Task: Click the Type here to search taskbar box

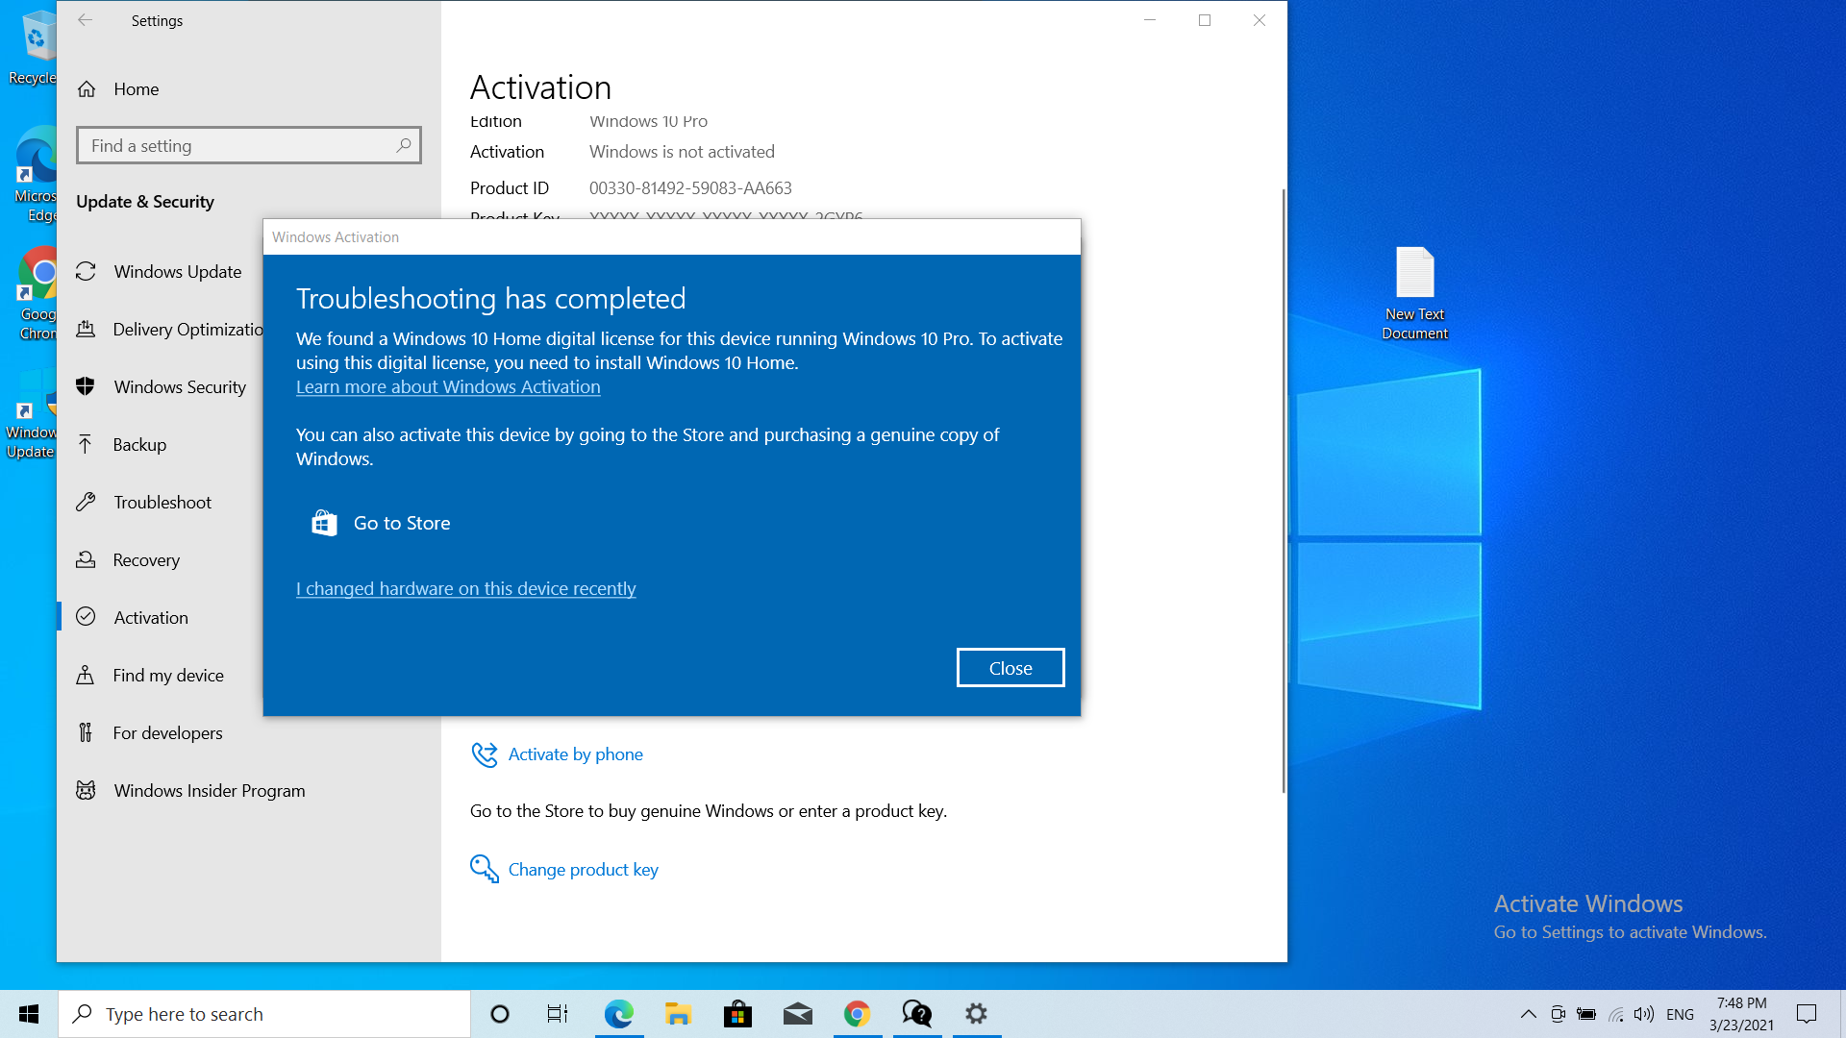Action: 264,1014
